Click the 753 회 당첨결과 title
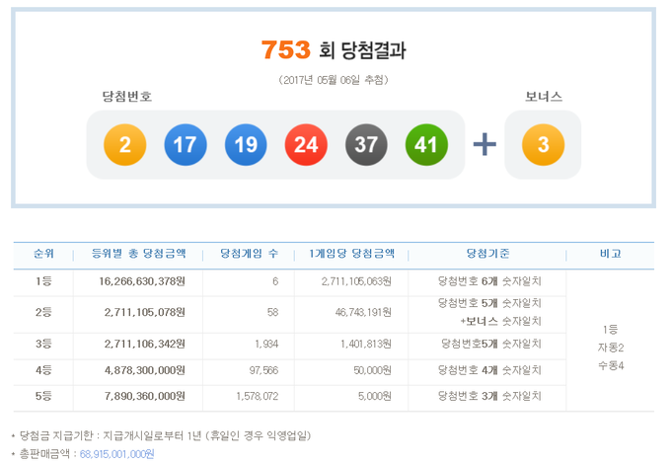This screenshot has width=671, height=465. point(334,48)
